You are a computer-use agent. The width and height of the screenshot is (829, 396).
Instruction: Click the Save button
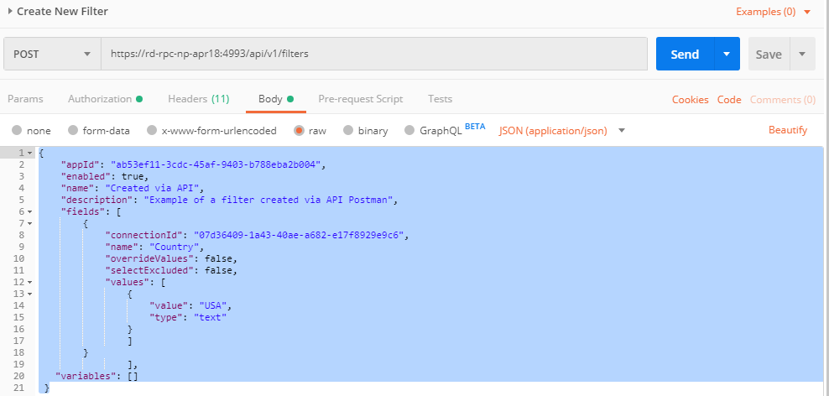[768, 54]
